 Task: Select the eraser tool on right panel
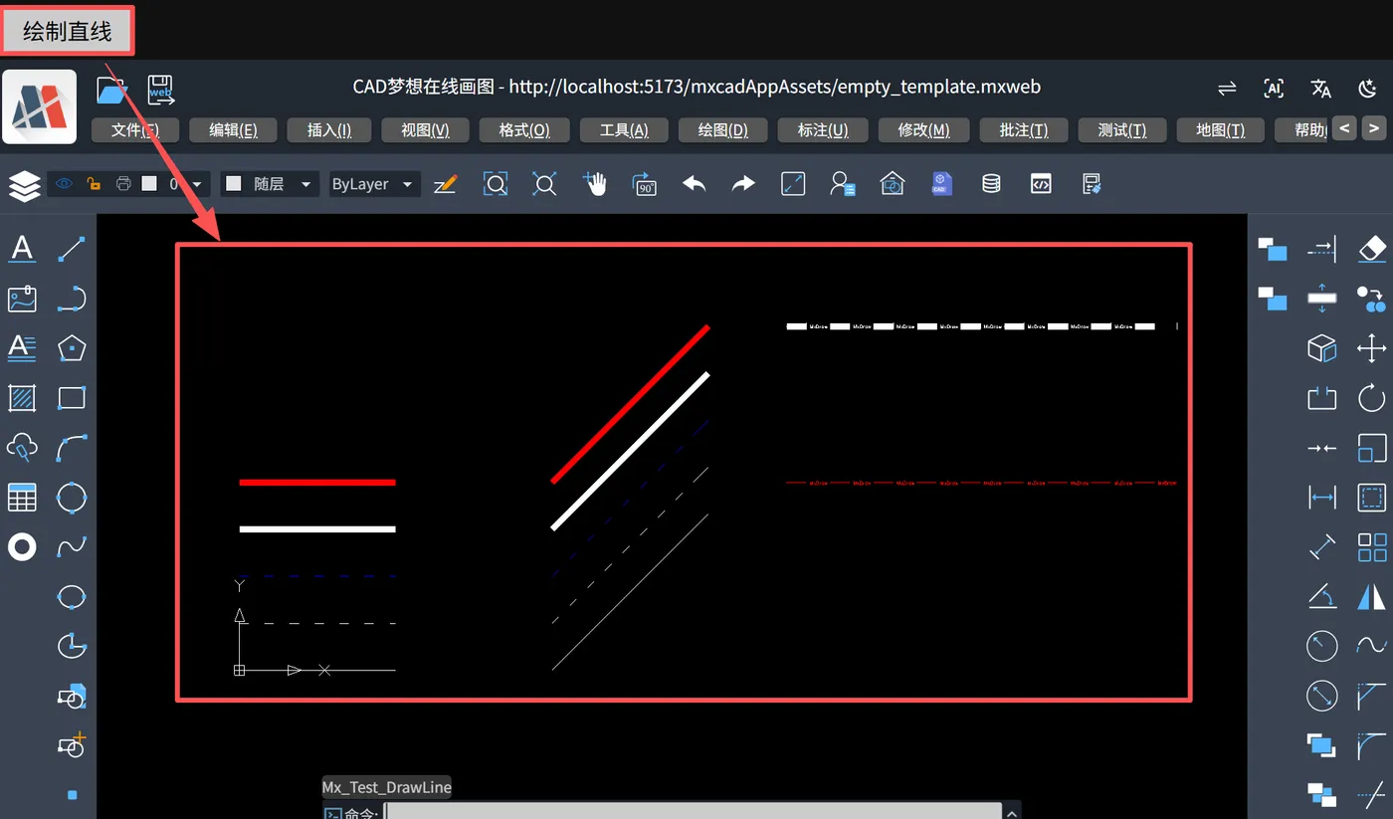point(1372,249)
